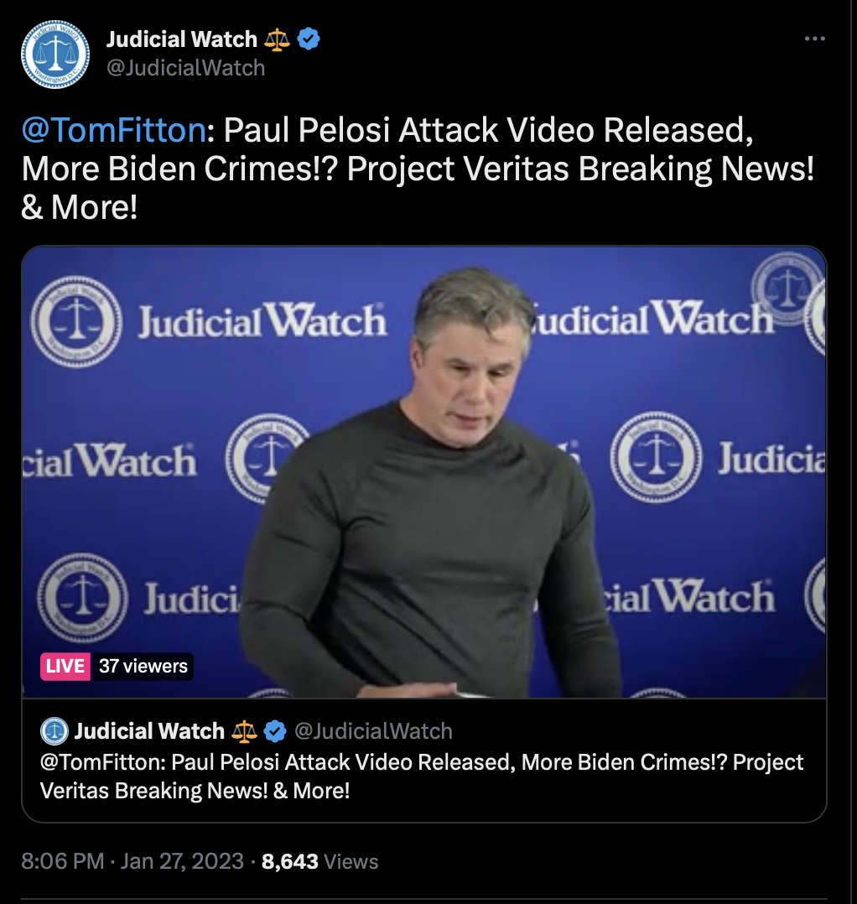The width and height of the screenshot is (857, 904).
Task: Open the broadcast card title text
Action: click(421, 776)
